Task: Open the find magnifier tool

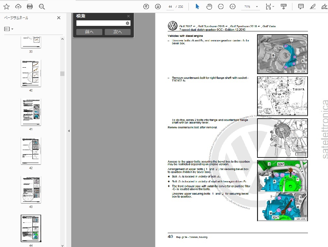Action: click(42, 7)
